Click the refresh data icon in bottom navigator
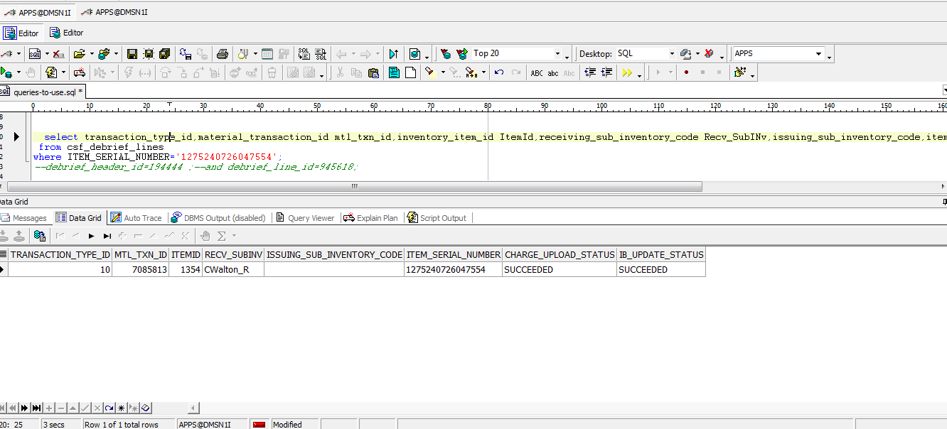 [109, 408]
